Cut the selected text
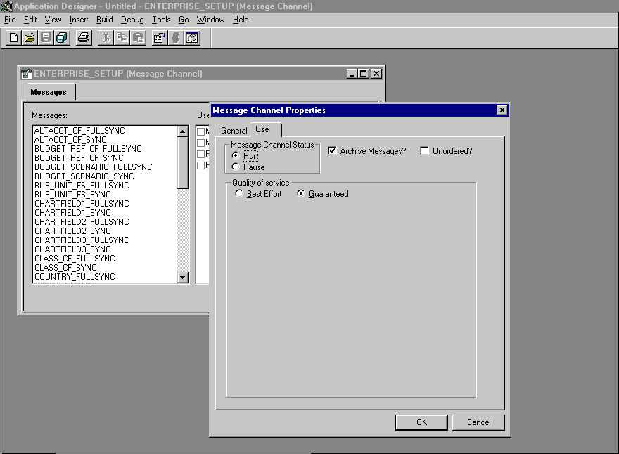Screen dimensions: 619x454 click(106, 37)
